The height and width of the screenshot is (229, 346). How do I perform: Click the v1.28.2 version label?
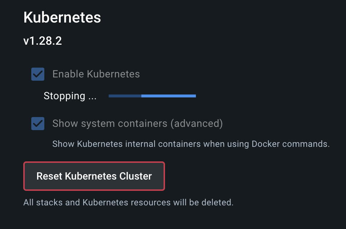pyautogui.click(x=43, y=41)
